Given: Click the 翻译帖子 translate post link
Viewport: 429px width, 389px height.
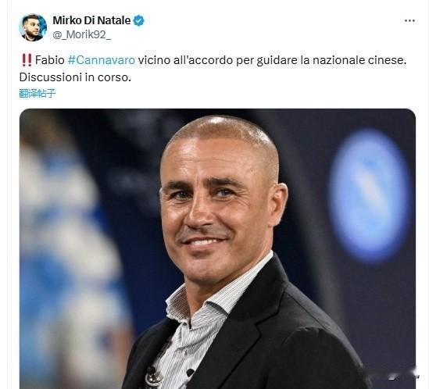Looking at the screenshot, I should [38, 94].
